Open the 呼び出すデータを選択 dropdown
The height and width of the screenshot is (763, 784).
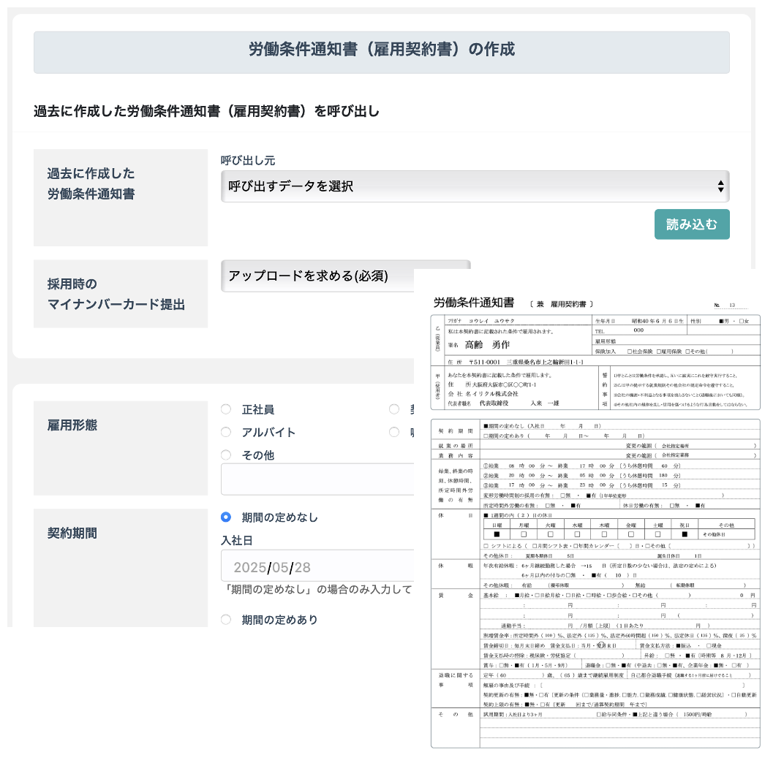(475, 186)
